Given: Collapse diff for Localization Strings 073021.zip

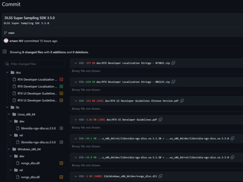Looking at the screenshot, I should pos(76,63).
